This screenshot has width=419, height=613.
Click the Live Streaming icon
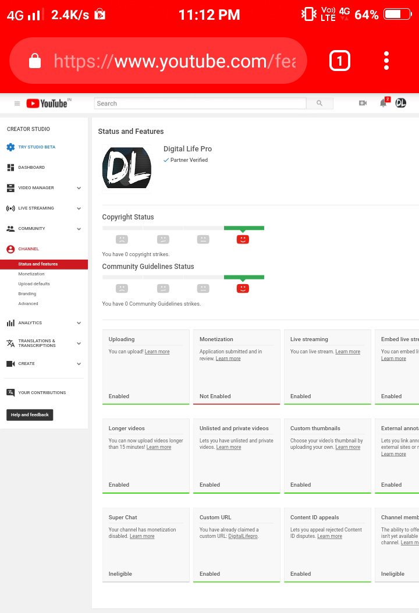[10, 208]
